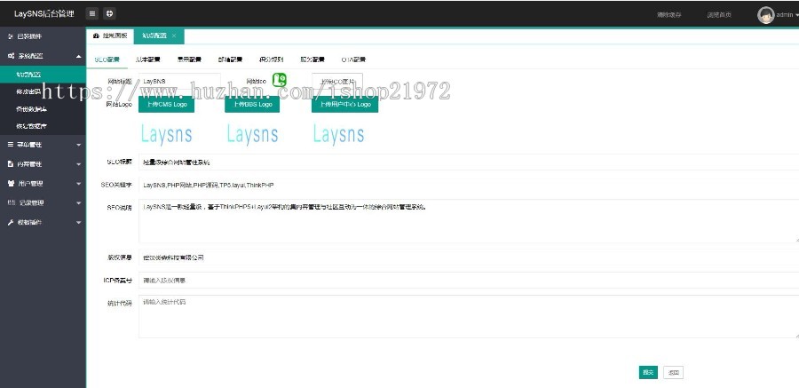
Task: Click the green 网站ico favicon image
Action: click(x=280, y=80)
